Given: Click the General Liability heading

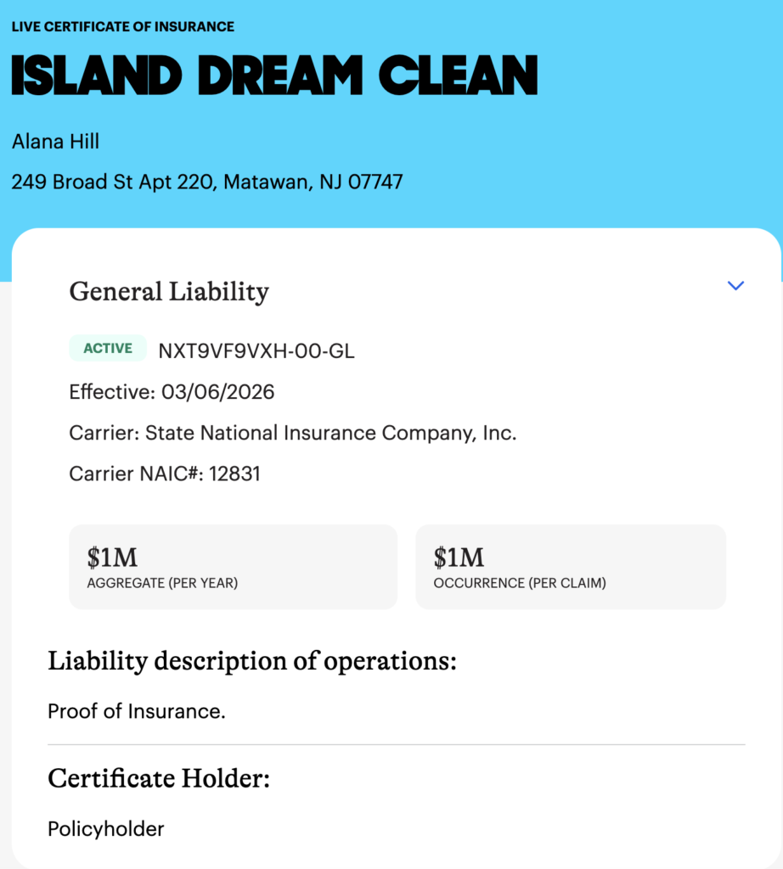Looking at the screenshot, I should [169, 292].
